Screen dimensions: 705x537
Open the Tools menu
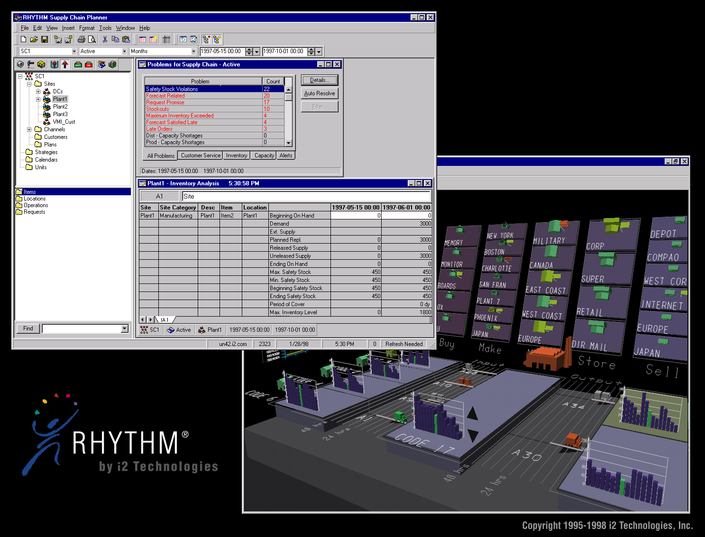click(105, 28)
